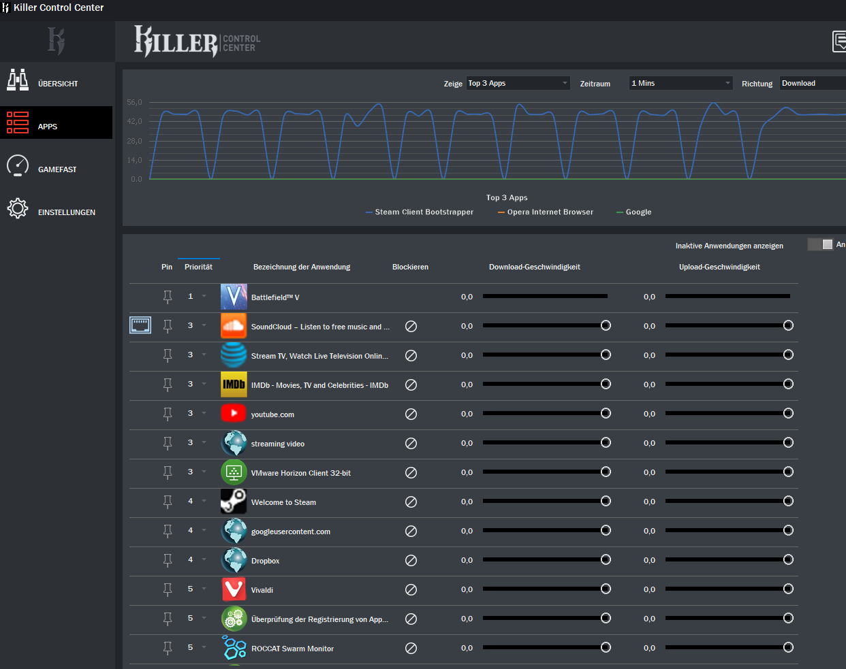Open Welcome to Steam priority dropdown

(204, 501)
